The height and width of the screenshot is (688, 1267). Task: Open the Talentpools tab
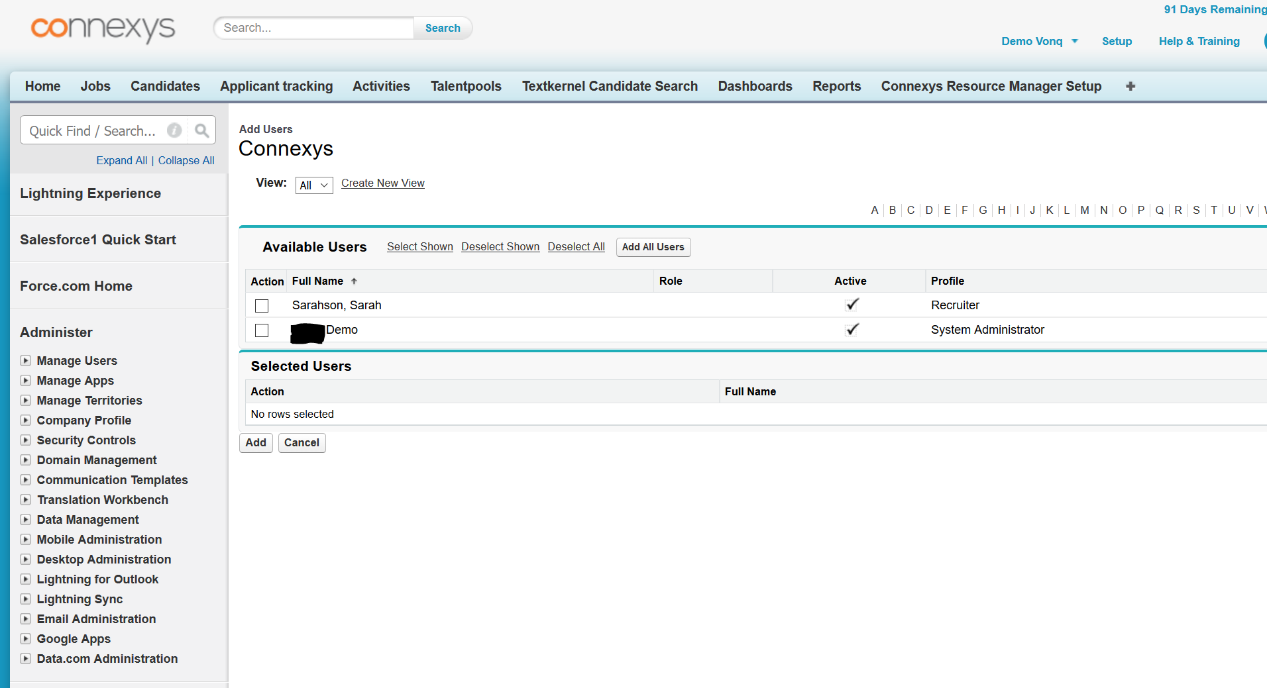point(466,86)
